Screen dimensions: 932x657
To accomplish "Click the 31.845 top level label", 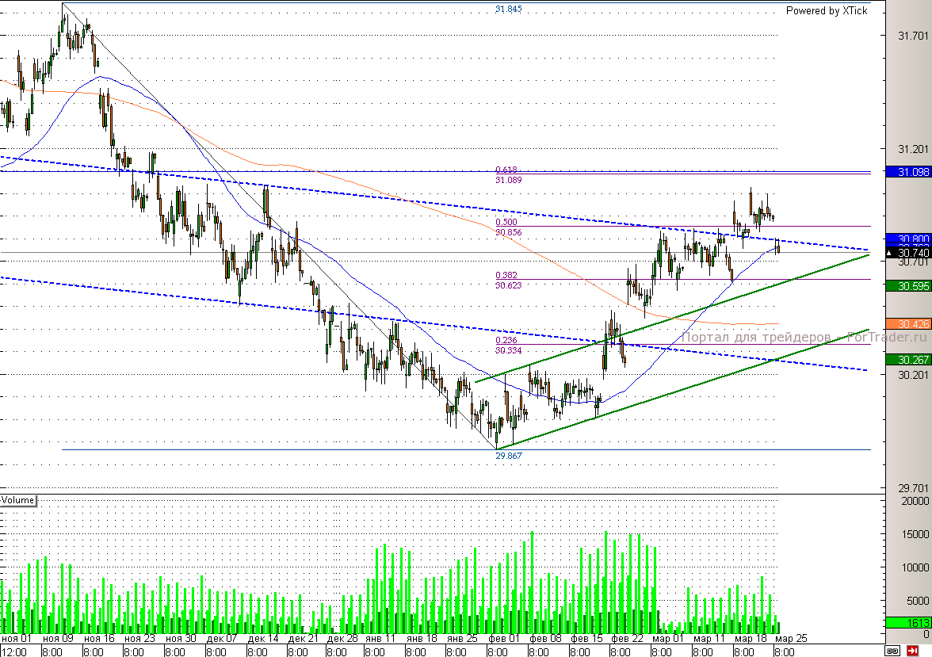I will pyautogui.click(x=508, y=9).
